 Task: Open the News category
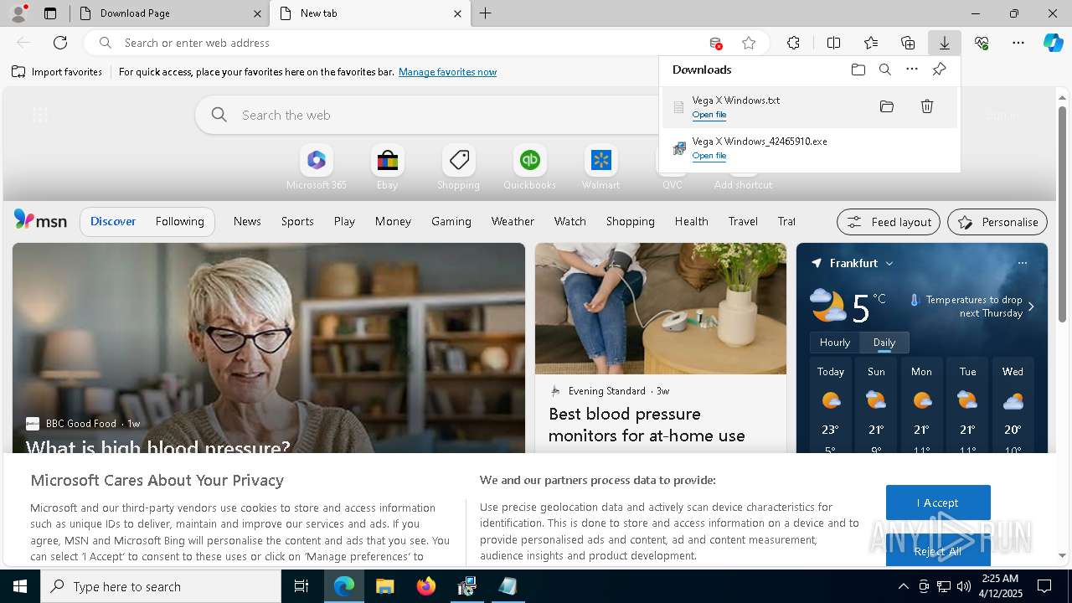pyautogui.click(x=247, y=221)
